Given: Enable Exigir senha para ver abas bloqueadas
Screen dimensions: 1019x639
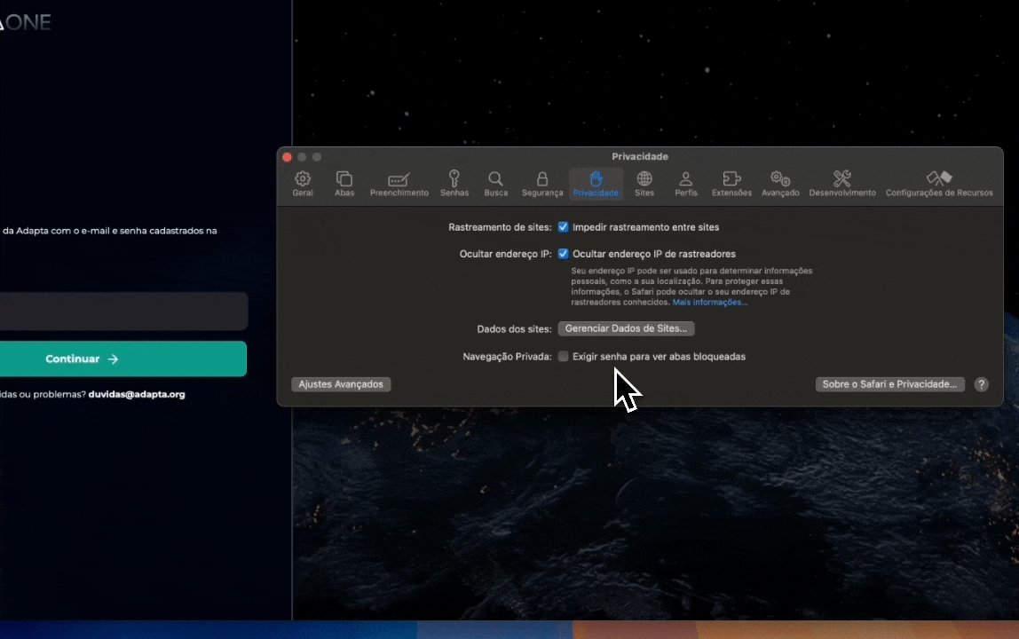Looking at the screenshot, I should [x=563, y=357].
